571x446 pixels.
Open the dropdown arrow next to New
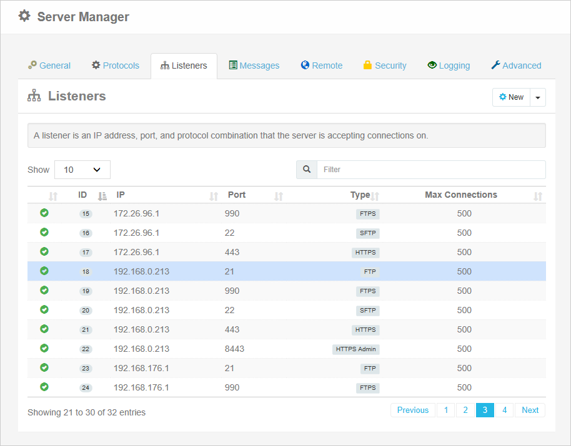pyautogui.click(x=538, y=97)
